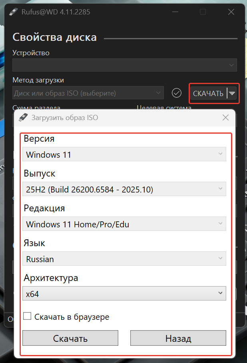Image resolution: width=247 pixels, height=363 pixels.
Task: Minimize the Rufus window
Action: [x=175, y=12]
